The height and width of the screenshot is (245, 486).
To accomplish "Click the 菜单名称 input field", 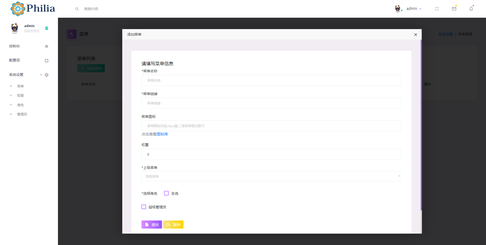I will click(x=271, y=80).
